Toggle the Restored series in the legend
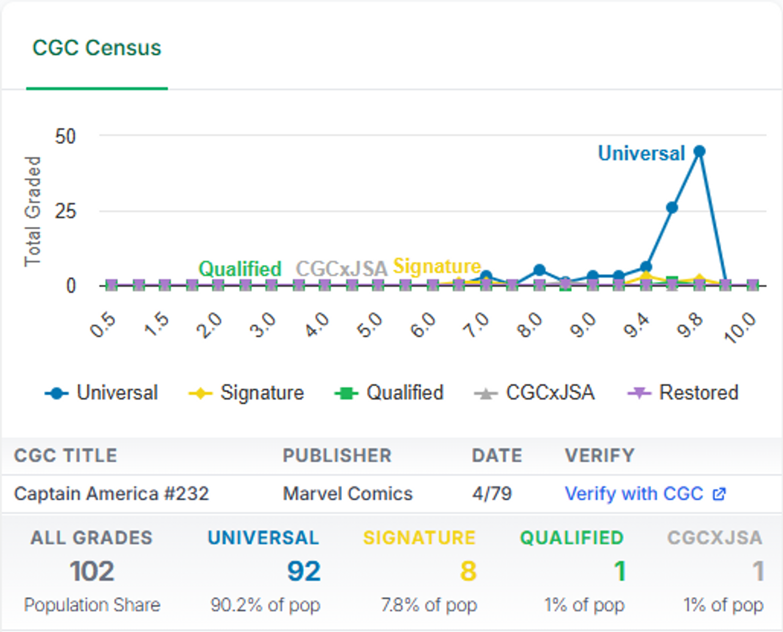The height and width of the screenshot is (632, 783). tap(683, 393)
